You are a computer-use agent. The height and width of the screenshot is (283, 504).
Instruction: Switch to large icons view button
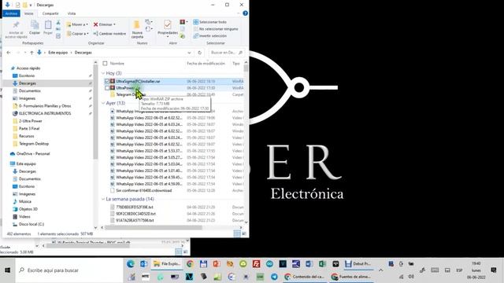point(244,234)
